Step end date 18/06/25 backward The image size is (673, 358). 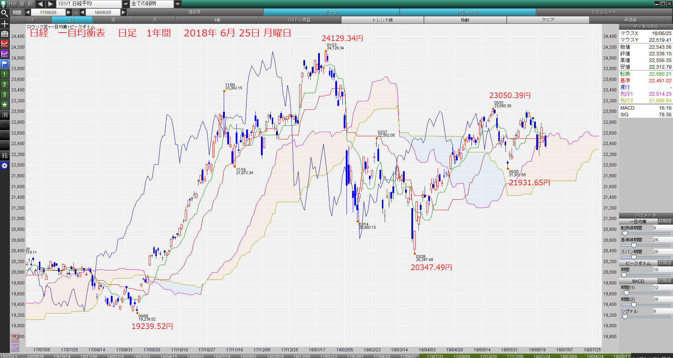point(82,12)
